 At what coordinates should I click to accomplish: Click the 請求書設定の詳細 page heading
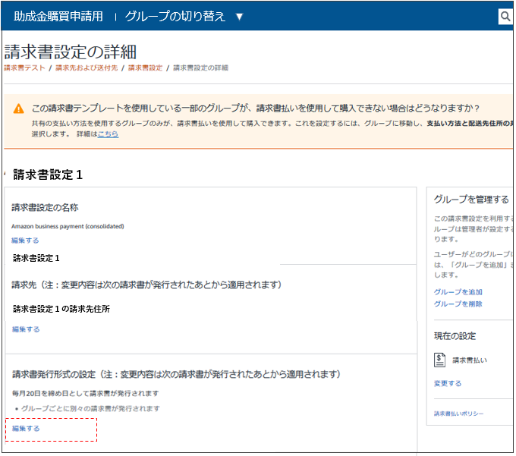tap(70, 52)
